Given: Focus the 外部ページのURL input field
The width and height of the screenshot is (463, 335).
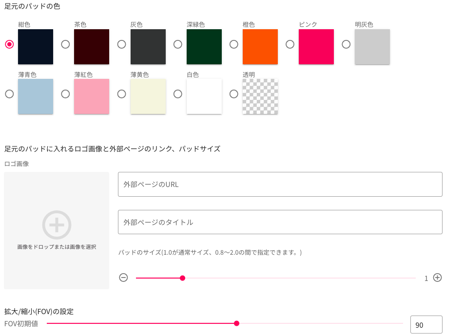Looking at the screenshot, I should click(280, 185).
